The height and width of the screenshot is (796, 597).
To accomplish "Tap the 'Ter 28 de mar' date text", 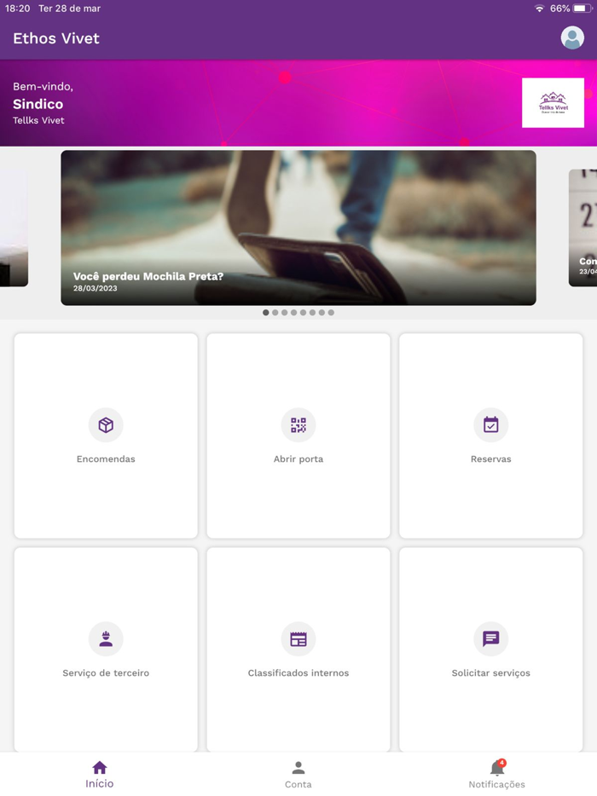I will 70,9.
